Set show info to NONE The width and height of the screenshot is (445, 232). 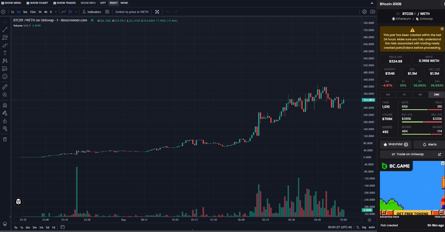click(x=124, y=3)
